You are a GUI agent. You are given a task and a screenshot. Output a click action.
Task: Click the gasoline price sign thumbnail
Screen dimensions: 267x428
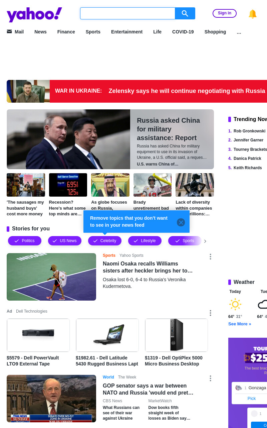[68, 185]
